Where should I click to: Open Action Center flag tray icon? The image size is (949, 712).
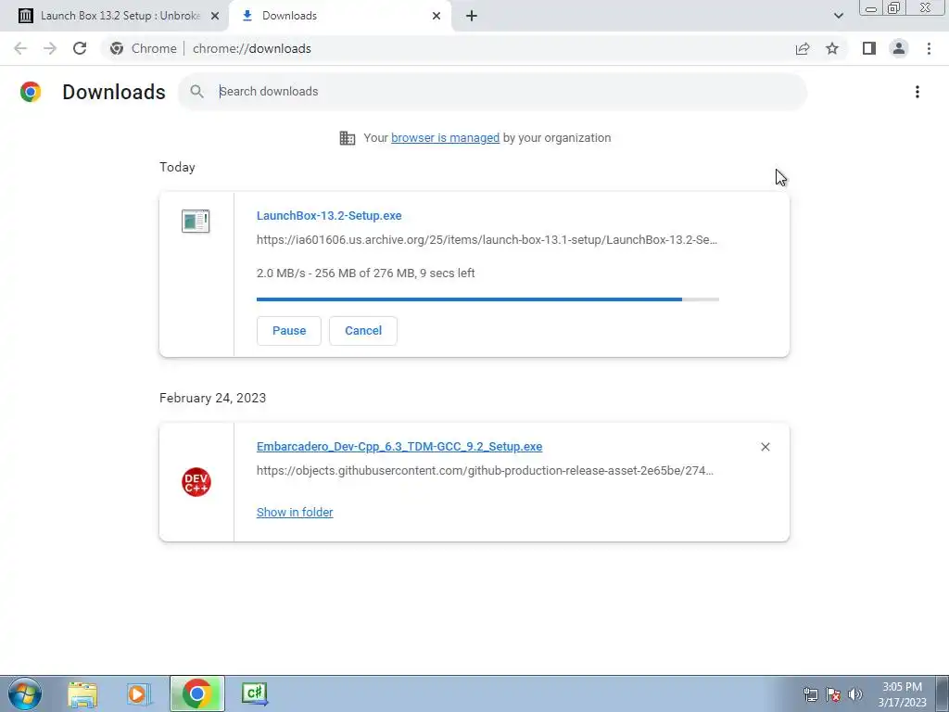click(x=833, y=694)
